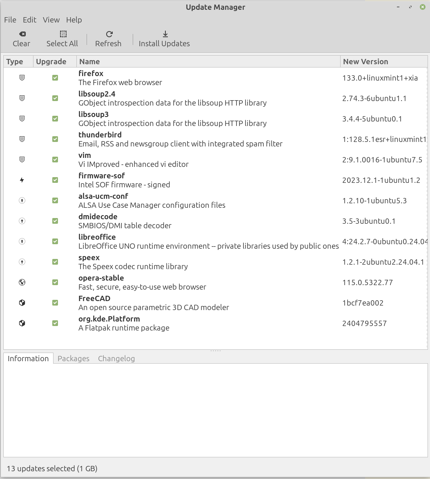Uncheck the libsoup3 upgrade checkbox

click(x=55, y=119)
